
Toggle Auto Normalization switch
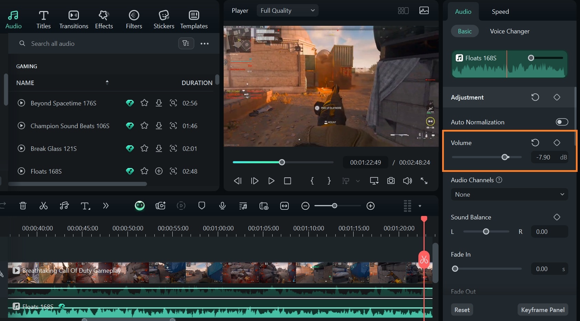pyautogui.click(x=561, y=122)
